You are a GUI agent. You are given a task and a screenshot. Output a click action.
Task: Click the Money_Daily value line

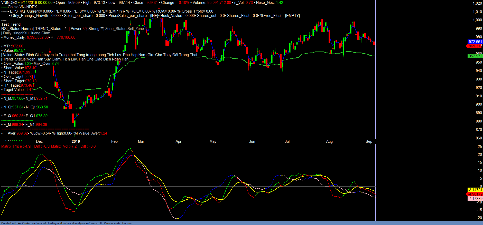click(x=39, y=37)
